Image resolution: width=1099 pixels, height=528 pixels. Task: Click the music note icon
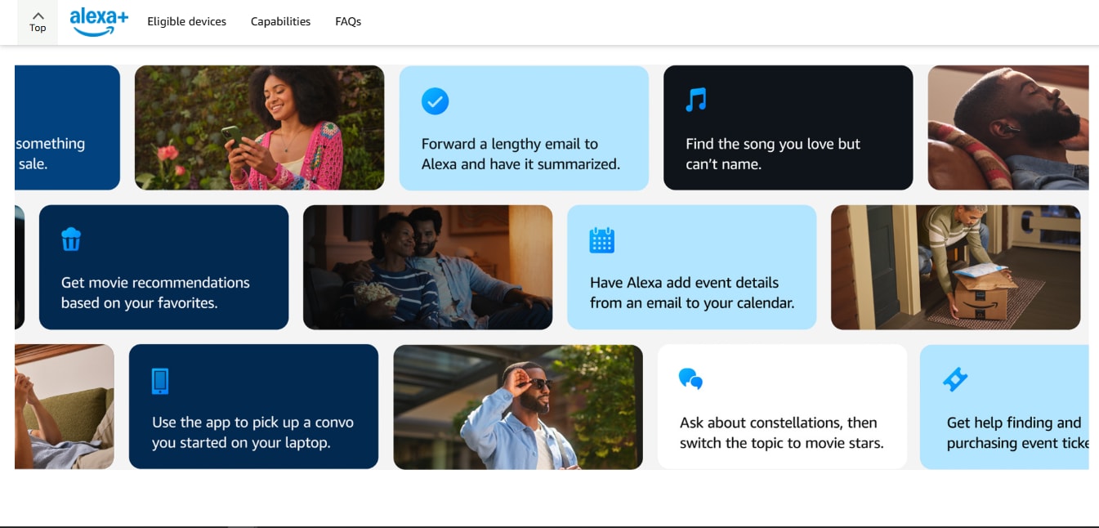(x=696, y=100)
